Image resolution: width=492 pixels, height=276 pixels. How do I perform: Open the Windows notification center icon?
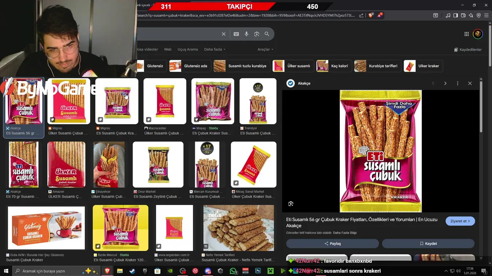tap(484, 271)
